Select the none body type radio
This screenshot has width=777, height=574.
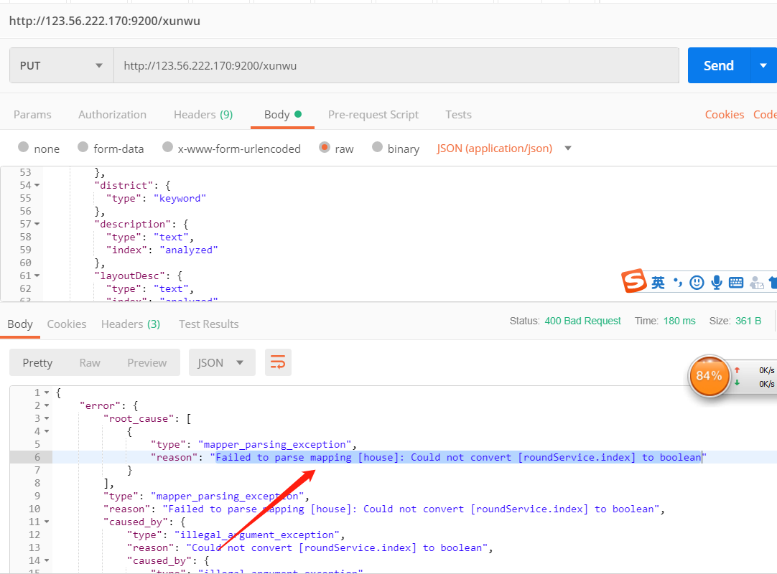23,146
